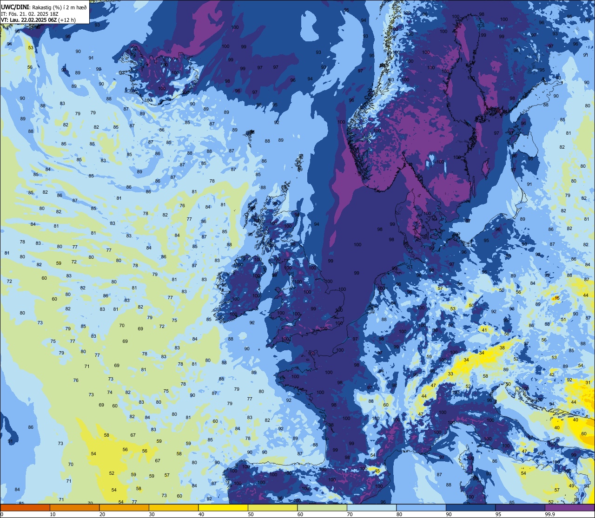Screen dimensions: 595x518
Task: Click the 80–90% medium blue legend swatch
Action: [x=421, y=507]
